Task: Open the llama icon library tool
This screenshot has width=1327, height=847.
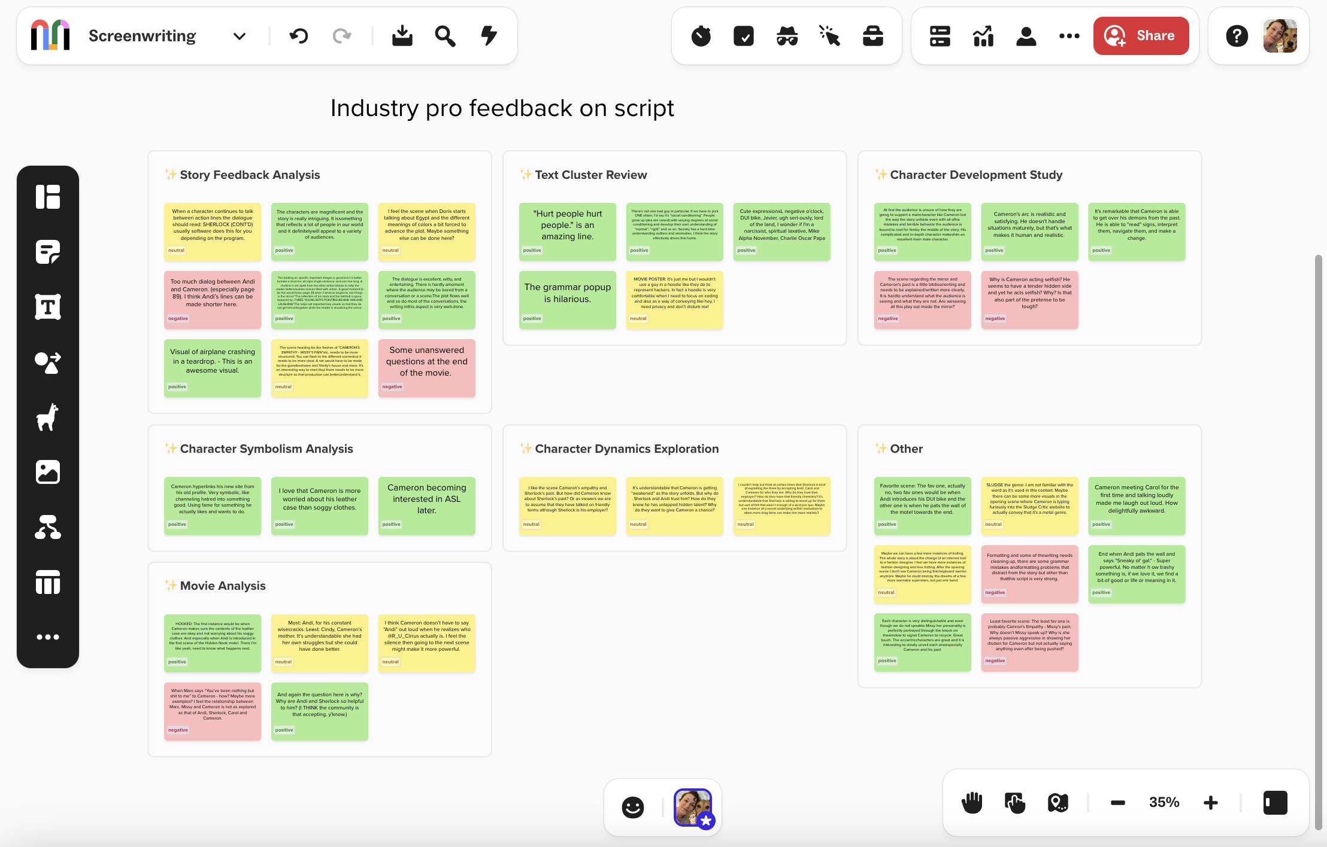Action: pos(48,417)
